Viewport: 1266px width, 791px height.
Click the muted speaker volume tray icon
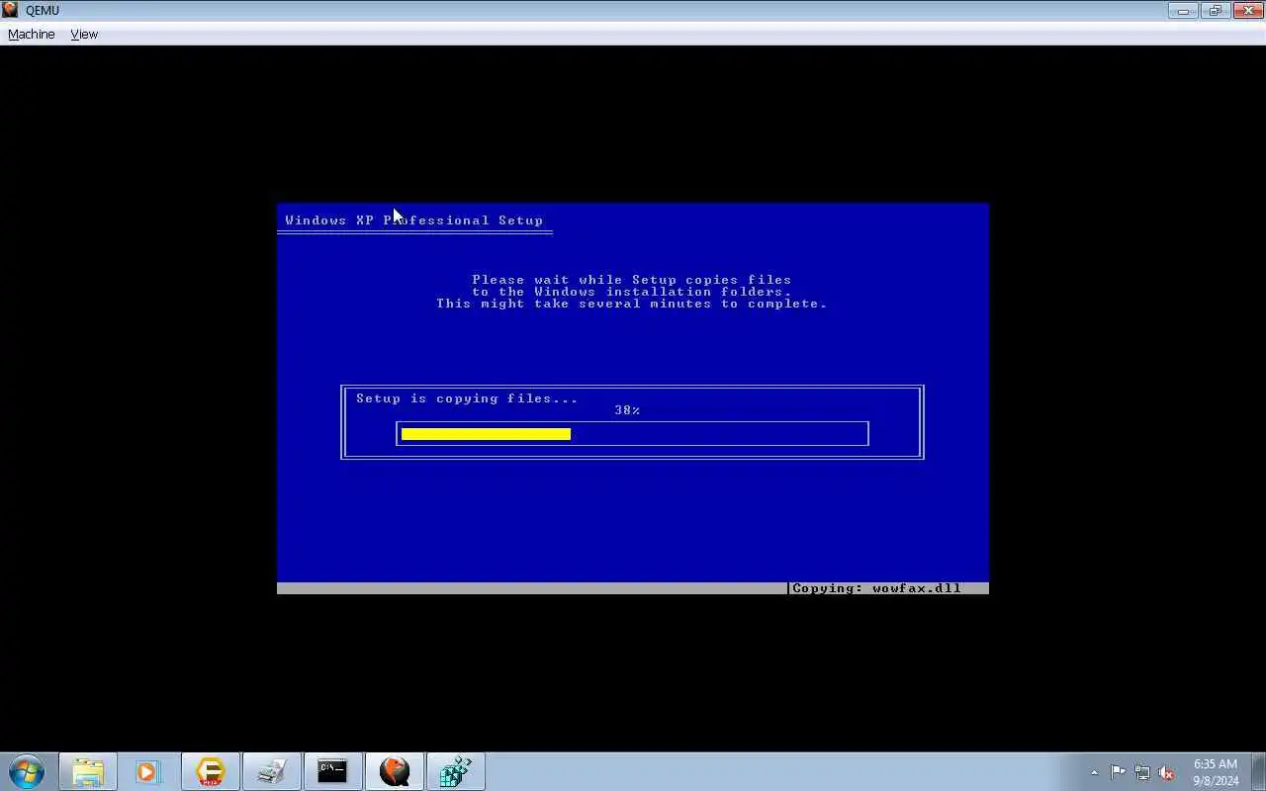pos(1166,772)
